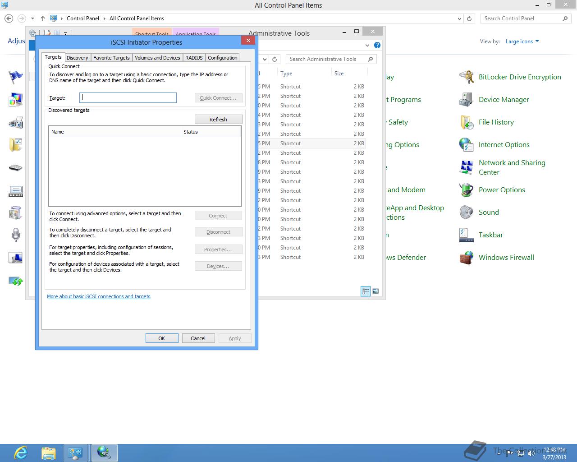Open the Action Center flag icon
The width and height of the screenshot is (577, 462).
coord(16,77)
